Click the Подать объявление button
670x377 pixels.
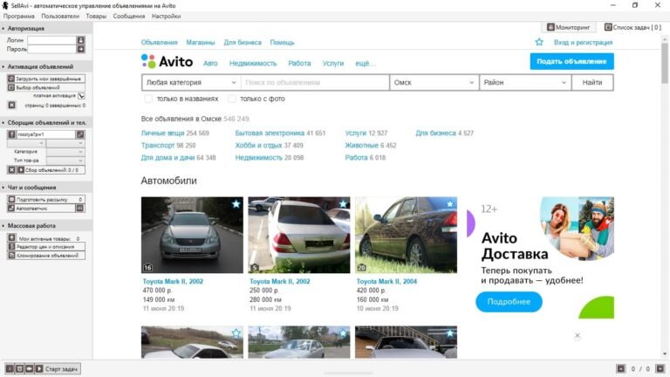coord(571,61)
